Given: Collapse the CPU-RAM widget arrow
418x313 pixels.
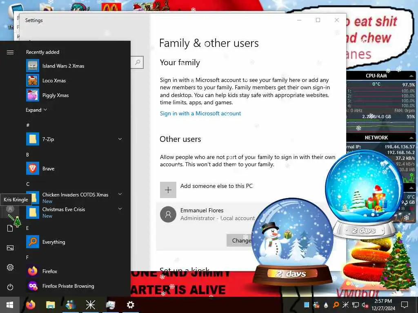Looking at the screenshot, I should 411,76.
